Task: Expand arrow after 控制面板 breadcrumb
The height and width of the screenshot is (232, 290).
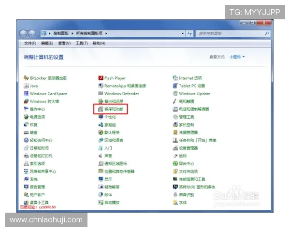Action: 72,33
